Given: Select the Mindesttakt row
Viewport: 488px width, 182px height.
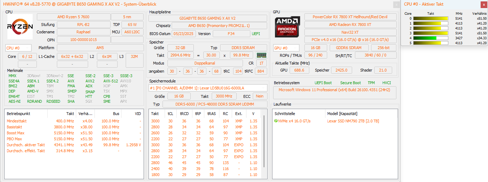Looking at the screenshot, I should coord(74,121).
